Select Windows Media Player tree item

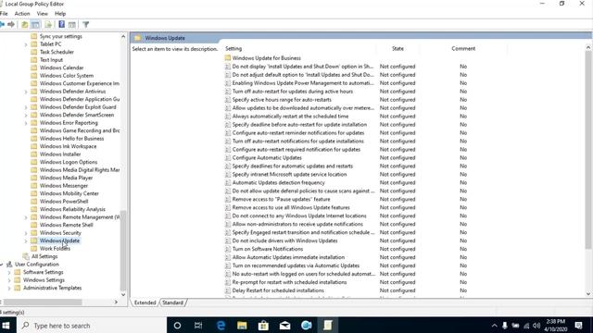[x=66, y=178]
